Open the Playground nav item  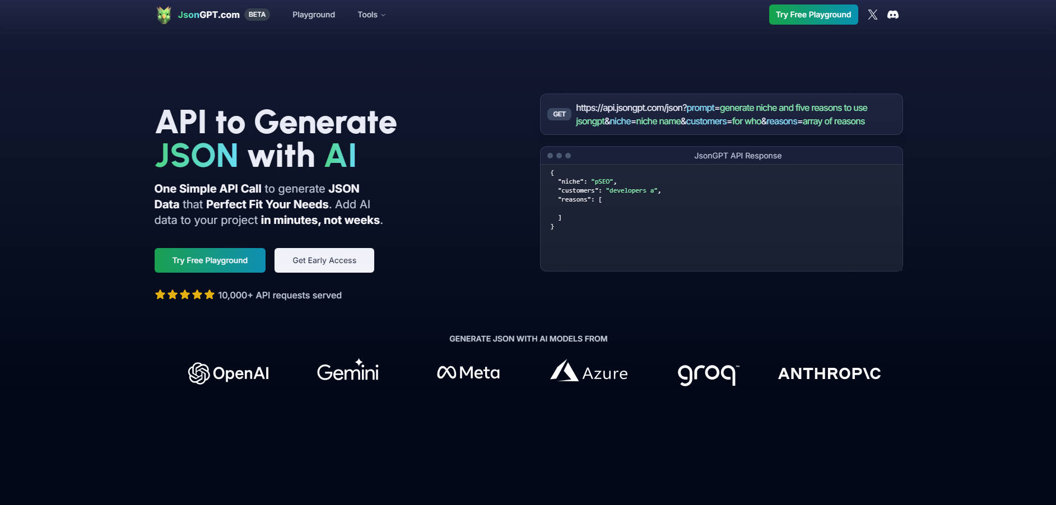[314, 15]
